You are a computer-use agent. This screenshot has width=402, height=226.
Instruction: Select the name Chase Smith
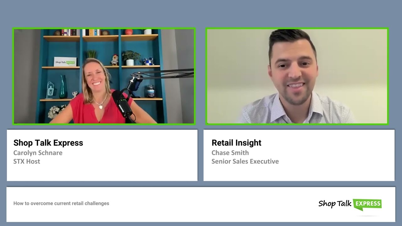(x=230, y=153)
